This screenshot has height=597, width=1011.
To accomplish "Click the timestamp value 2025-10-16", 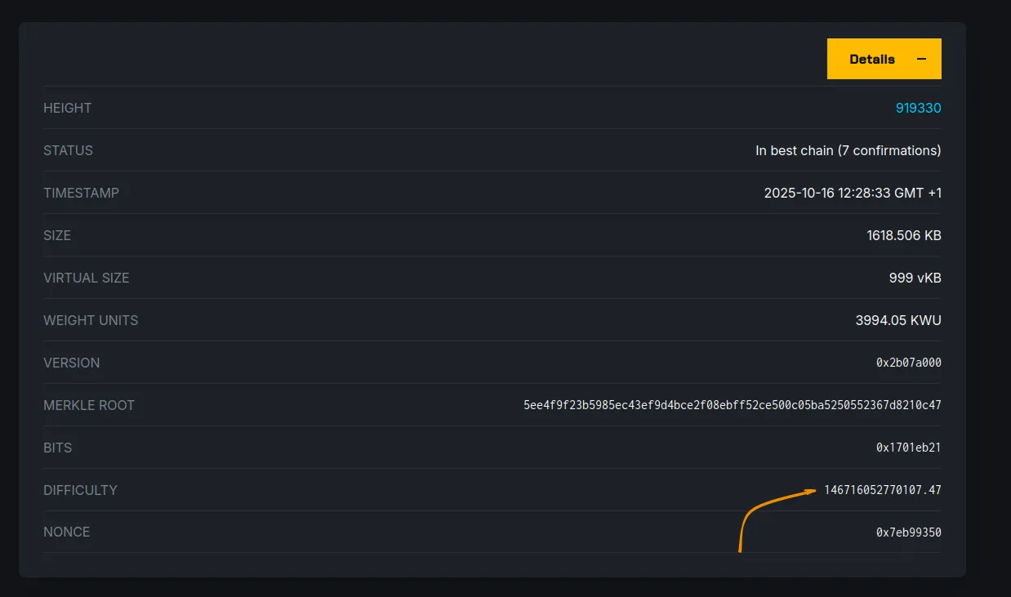I will [x=852, y=193].
